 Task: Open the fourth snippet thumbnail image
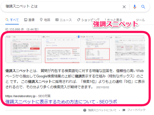coord(128,49)
